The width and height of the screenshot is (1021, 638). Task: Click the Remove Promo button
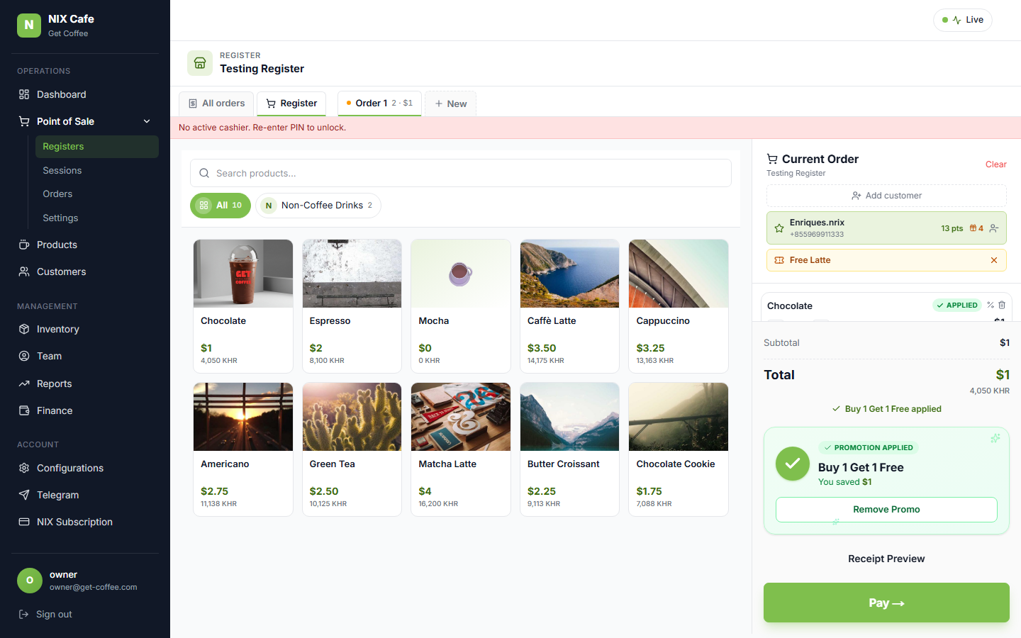point(886,510)
